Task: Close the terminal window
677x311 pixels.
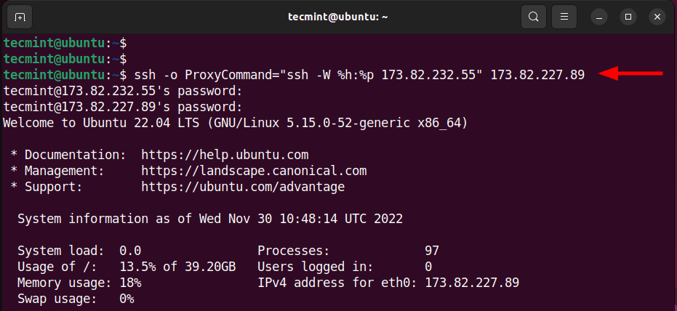Action: click(657, 16)
